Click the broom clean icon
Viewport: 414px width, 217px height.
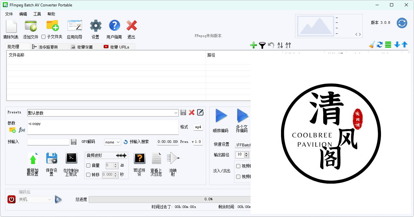(372, 45)
